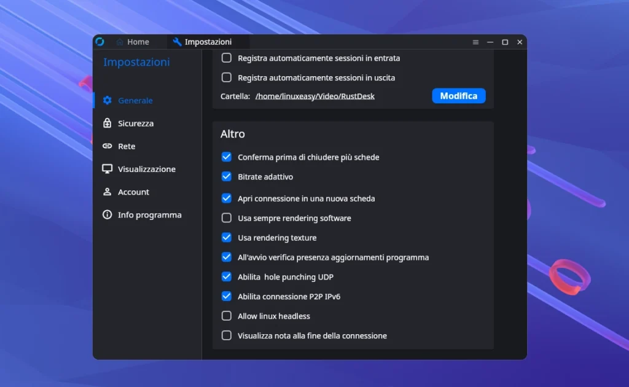Click the Modifica button
Image resolution: width=629 pixels, height=387 pixels.
(x=458, y=96)
